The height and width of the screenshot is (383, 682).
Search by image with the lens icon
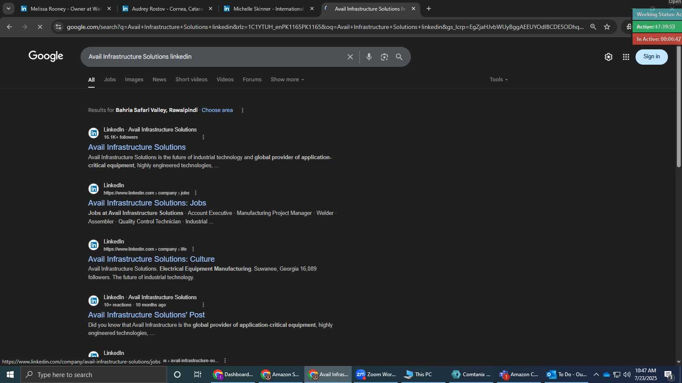pyautogui.click(x=384, y=57)
